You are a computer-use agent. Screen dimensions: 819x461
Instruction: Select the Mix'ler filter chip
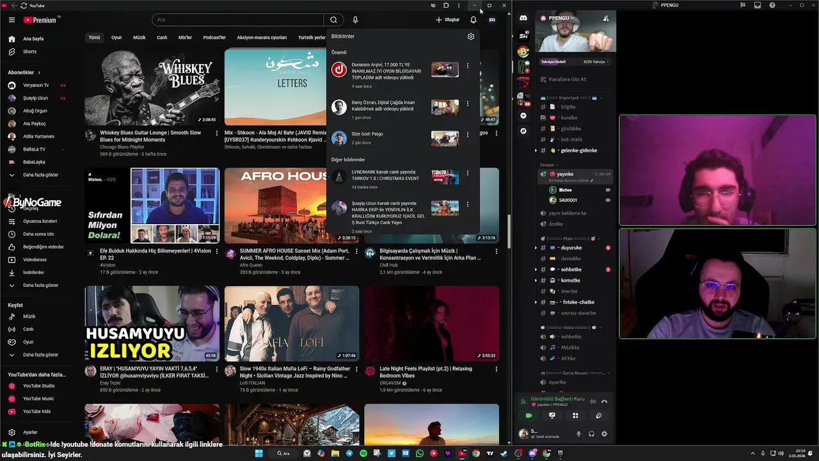click(x=185, y=38)
